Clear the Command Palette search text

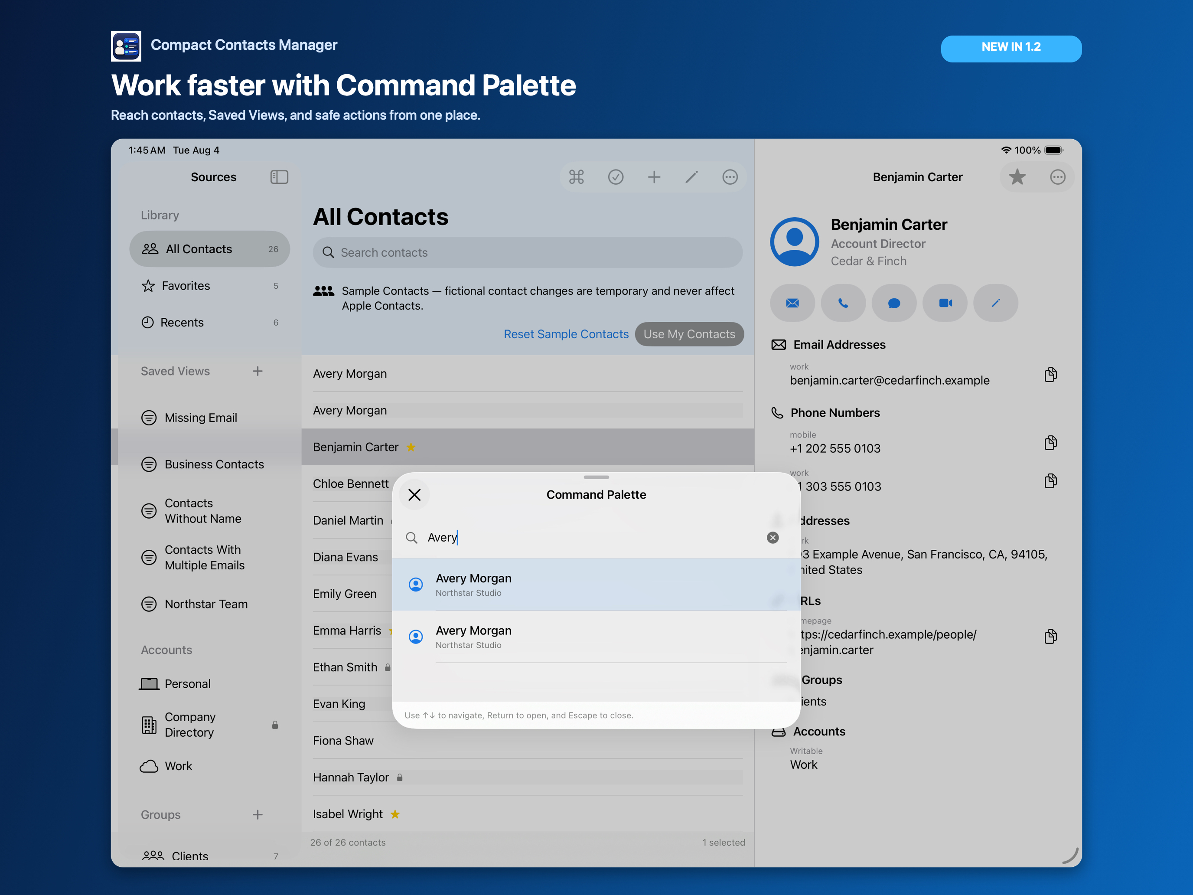click(773, 537)
